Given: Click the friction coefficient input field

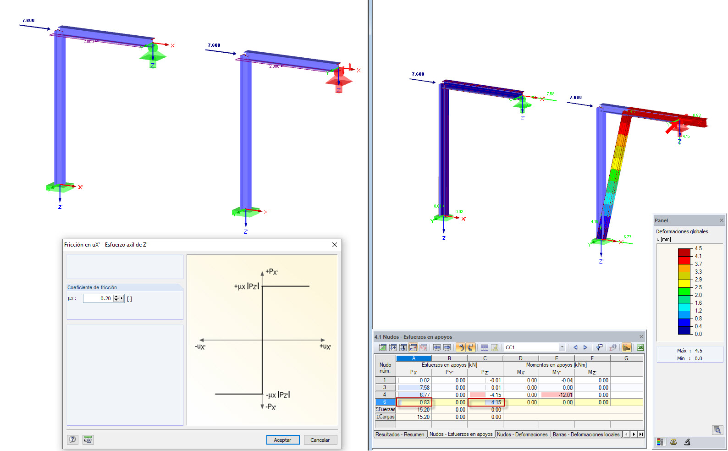Looking at the screenshot, I should pos(98,298).
